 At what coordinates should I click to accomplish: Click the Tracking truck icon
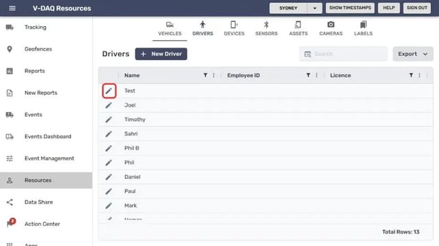(10, 27)
